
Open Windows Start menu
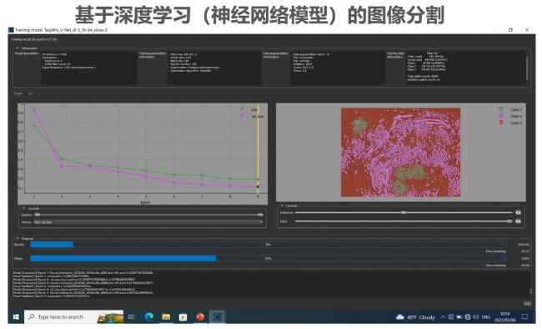[x=16, y=316]
